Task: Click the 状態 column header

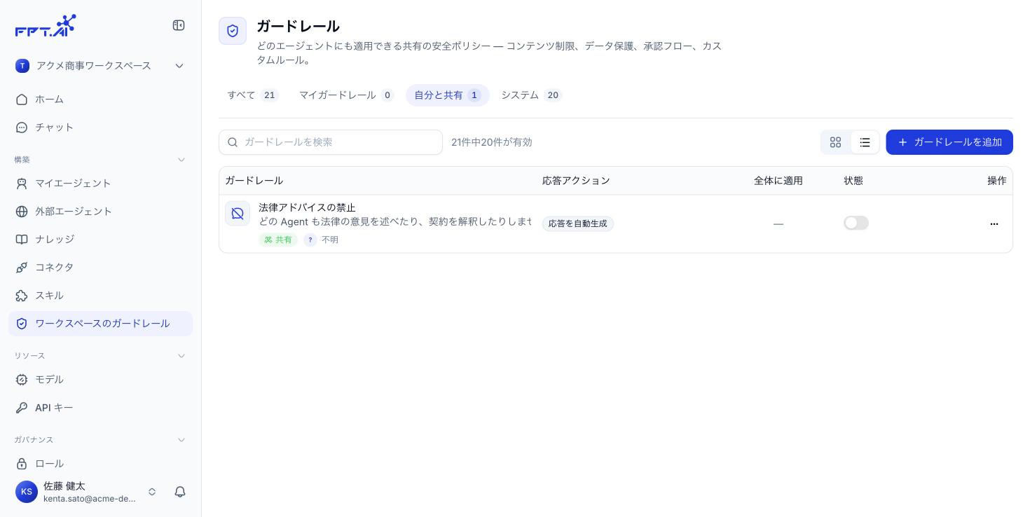Action: pos(853,181)
